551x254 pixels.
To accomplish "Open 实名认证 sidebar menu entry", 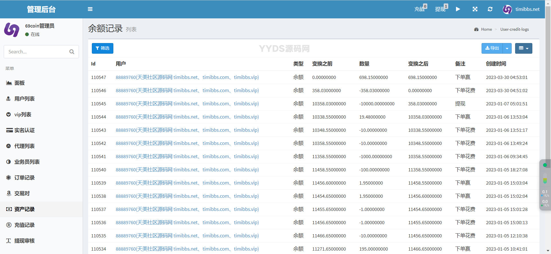I will [x=24, y=130].
